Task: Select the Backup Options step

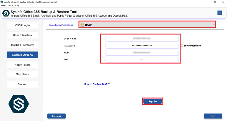Action: coord(22,55)
